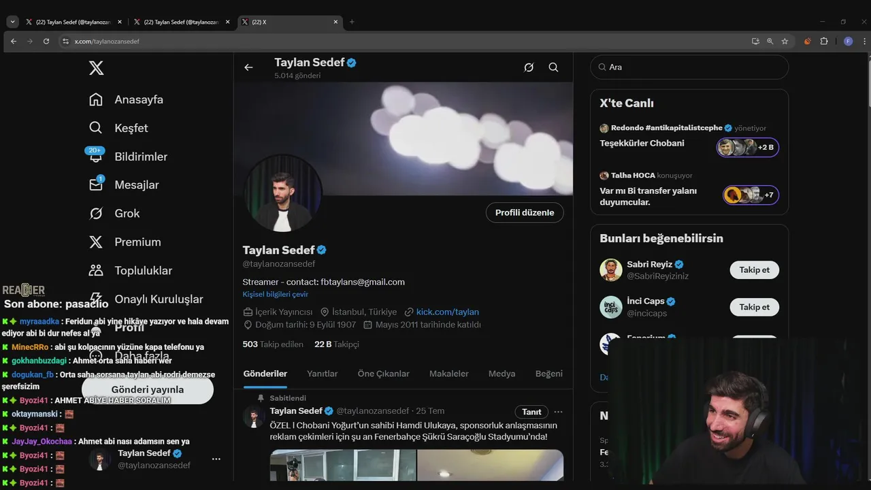Open Keşfet search icon in sidebar

96,128
